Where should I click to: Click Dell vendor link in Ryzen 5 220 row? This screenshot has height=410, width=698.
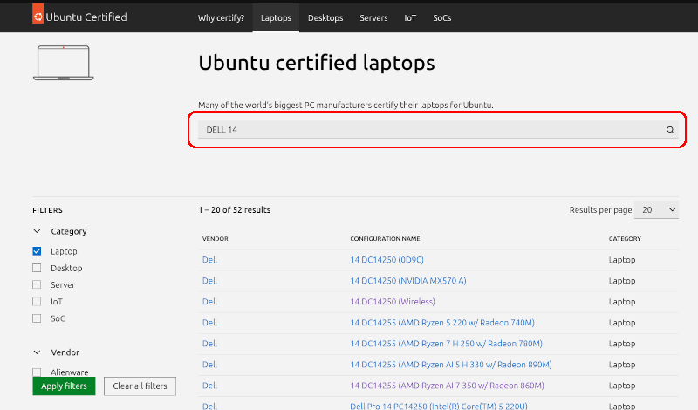coord(209,322)
